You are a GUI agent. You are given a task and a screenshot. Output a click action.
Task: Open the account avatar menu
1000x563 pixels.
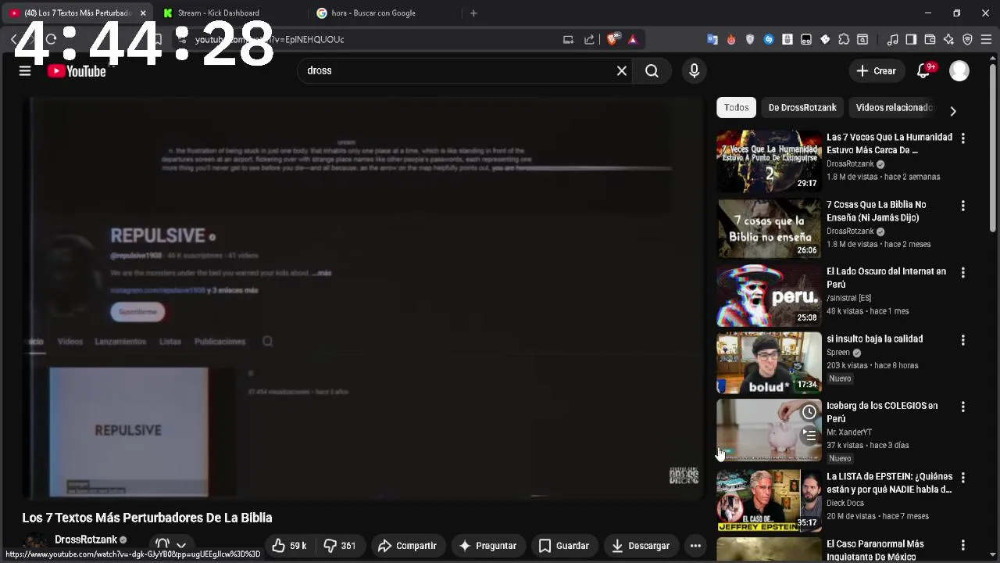[959, 71]
